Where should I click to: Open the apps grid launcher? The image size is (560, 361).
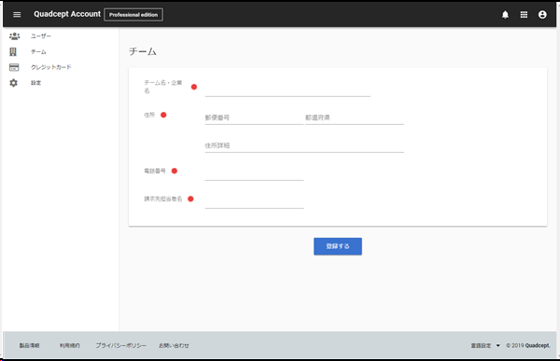click(x=524, y=15)
